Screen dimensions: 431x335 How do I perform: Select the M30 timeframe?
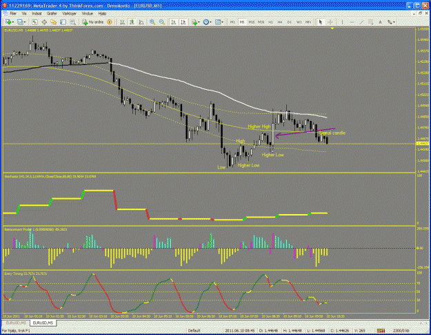click(x=261, y=22)
